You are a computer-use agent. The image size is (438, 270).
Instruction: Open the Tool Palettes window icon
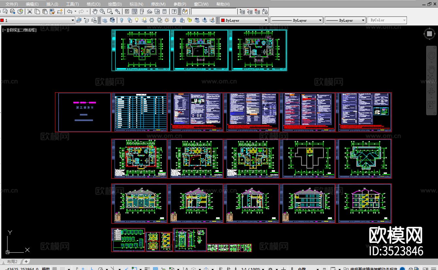(142, 11)
